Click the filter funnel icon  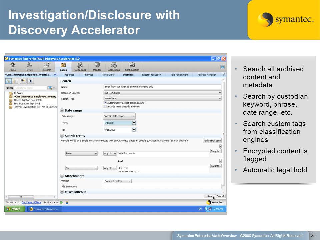[50, 88]
